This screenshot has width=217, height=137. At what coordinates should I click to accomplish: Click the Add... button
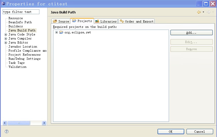pyautogui.click(x=191, y=33)
